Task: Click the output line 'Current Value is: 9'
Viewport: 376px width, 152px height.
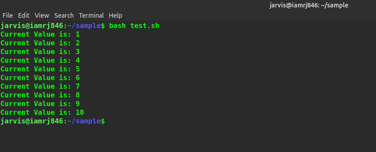Action: pos(40,104)
